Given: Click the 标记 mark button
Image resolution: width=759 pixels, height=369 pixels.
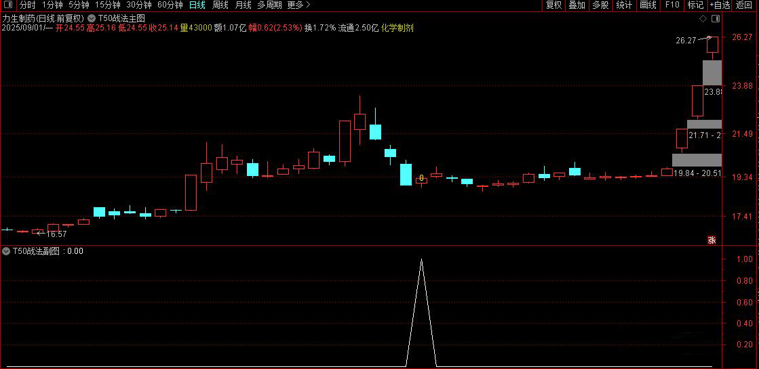Looking at the screenshot, I should pyautogui.click(x=696, y=5).
